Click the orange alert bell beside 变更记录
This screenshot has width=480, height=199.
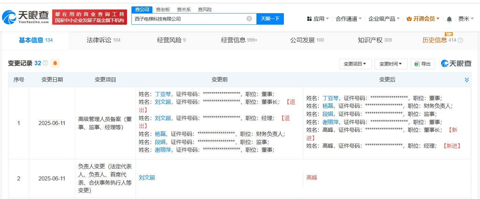(x=55, y=63)
